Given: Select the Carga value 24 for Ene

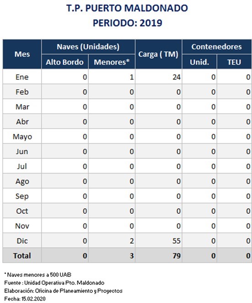Looking at the screenshot, I should tap(177, 77).
